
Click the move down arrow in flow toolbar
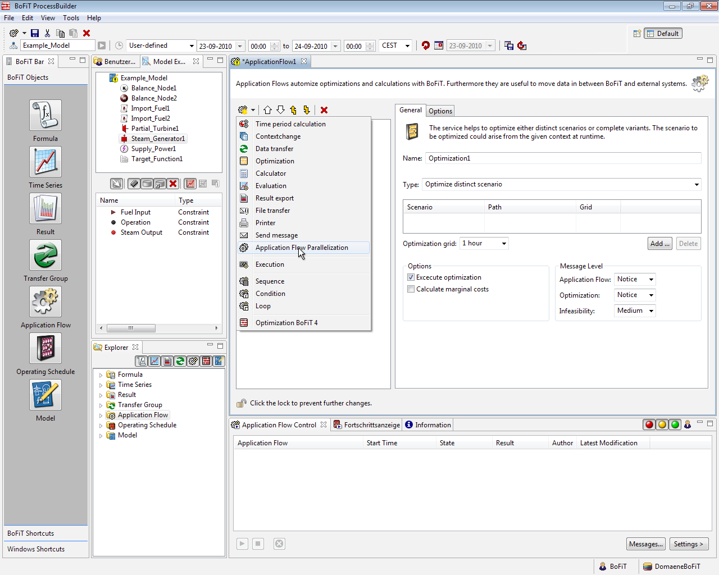click(280, 110)
